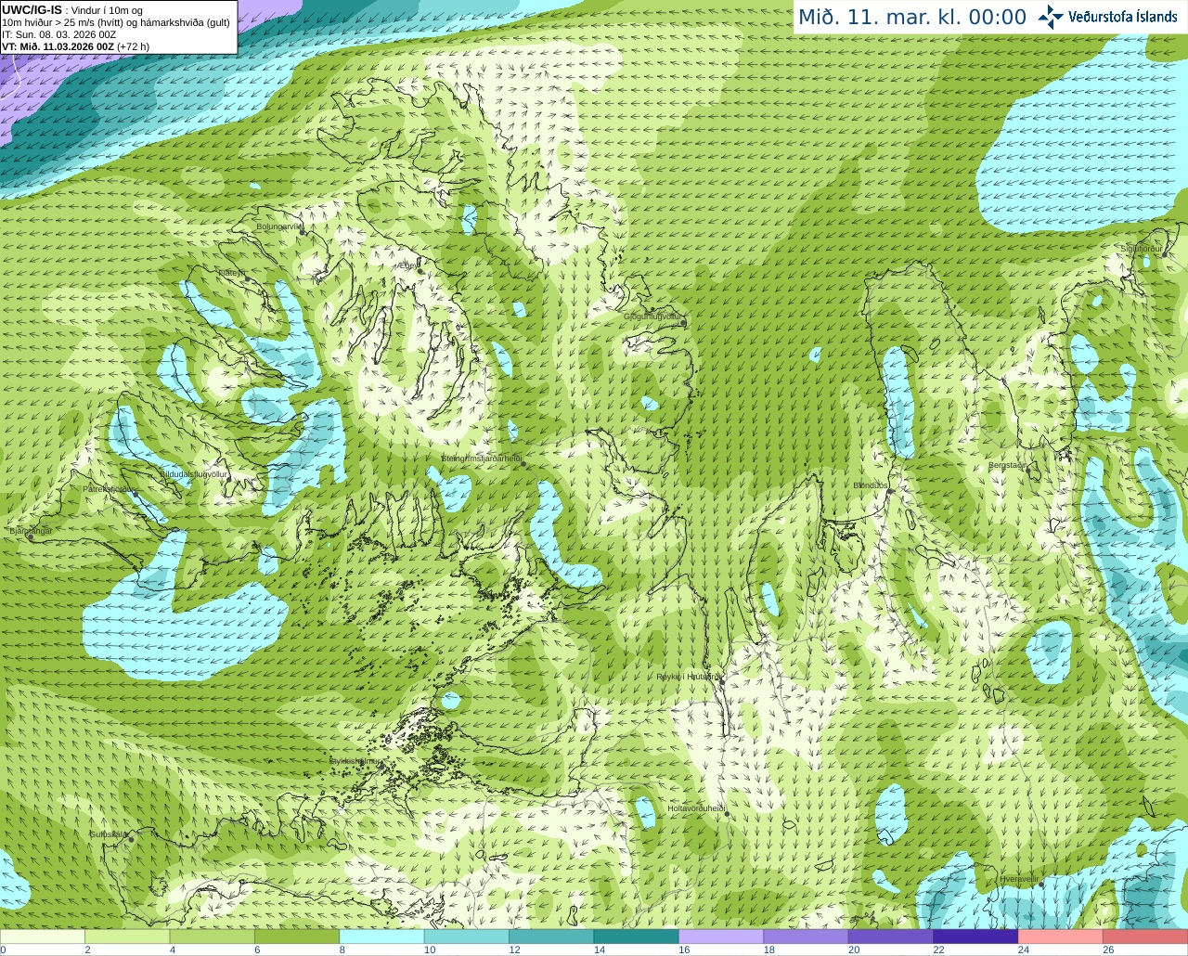This screenshot has width=1188, height=956.
Task: Click the legend value '8'
Action: (342, 950)
